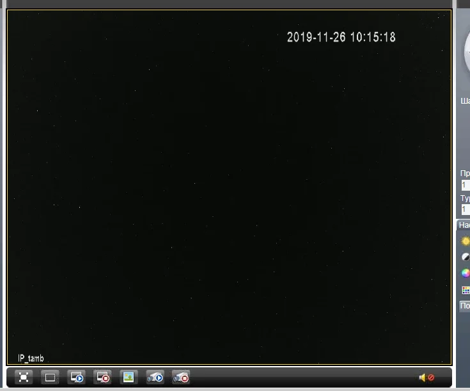Switch the video to fullscreen view
This screenshot has width=470, height=391.
(24, 377)
